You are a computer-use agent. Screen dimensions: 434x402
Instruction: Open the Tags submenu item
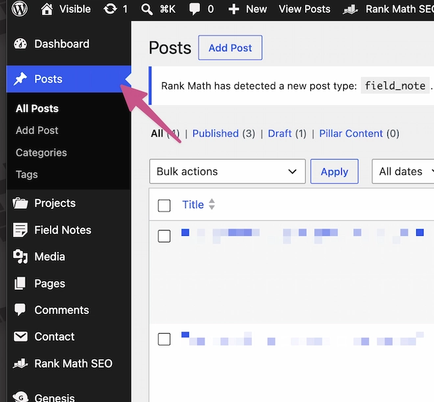tap(26, 175)
